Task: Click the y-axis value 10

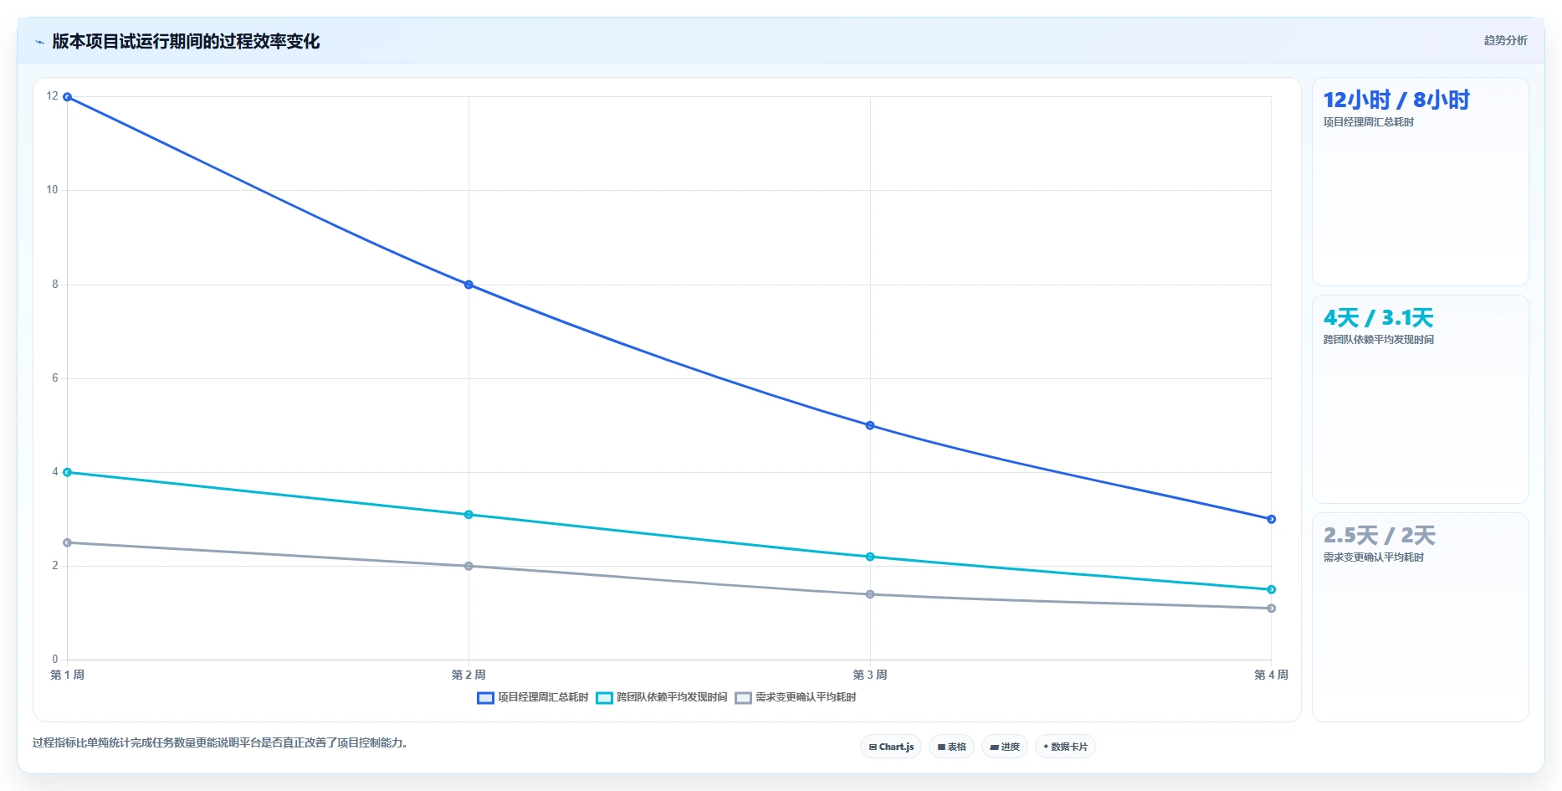Action: tap(53, 190)
